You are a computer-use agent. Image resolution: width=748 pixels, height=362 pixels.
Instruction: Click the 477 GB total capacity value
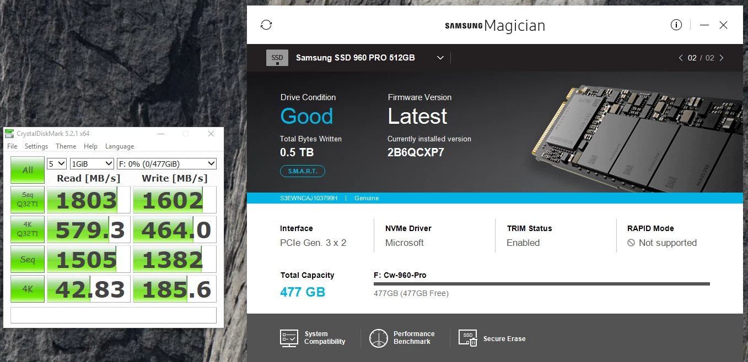coord(303,292)
